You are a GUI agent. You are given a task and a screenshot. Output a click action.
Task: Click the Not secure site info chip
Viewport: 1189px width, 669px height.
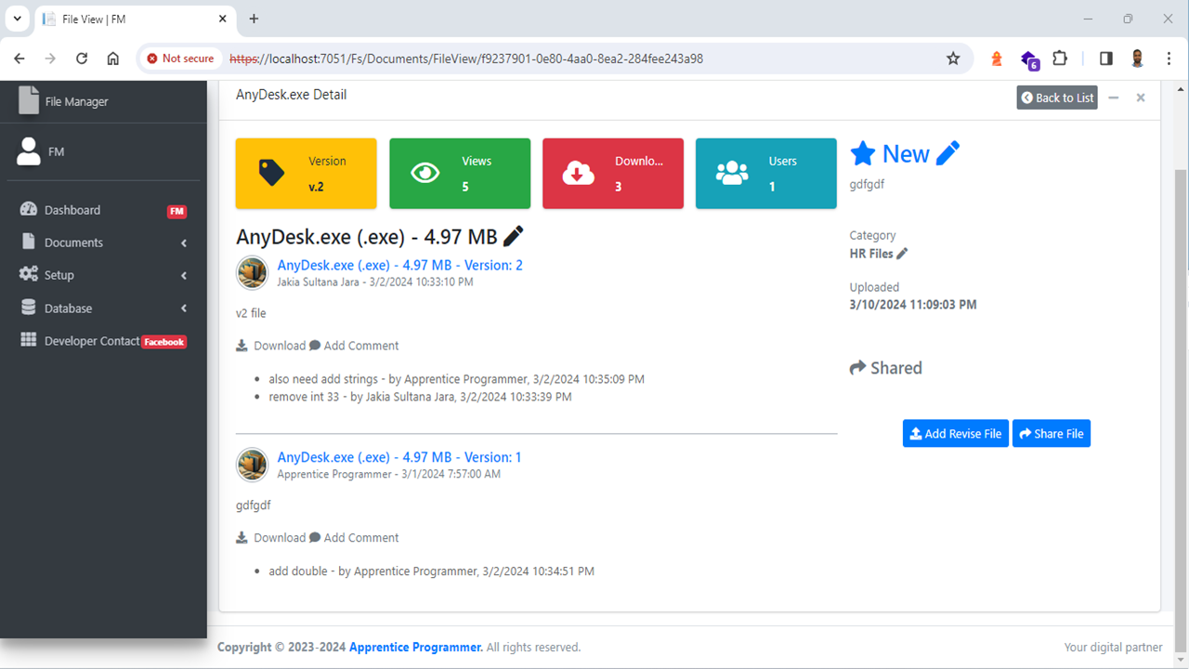(180, 59)
